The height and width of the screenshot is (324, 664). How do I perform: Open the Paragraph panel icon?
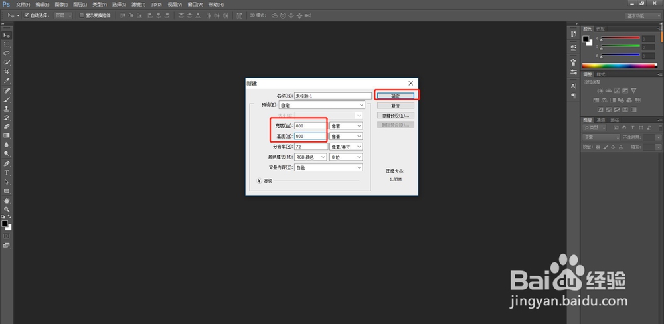coord(574,96)
